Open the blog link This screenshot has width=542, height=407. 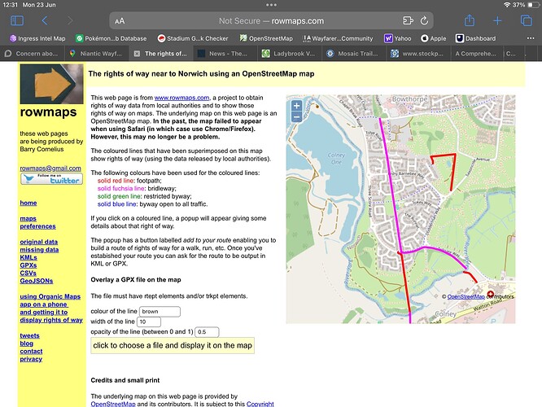point(27,344)
